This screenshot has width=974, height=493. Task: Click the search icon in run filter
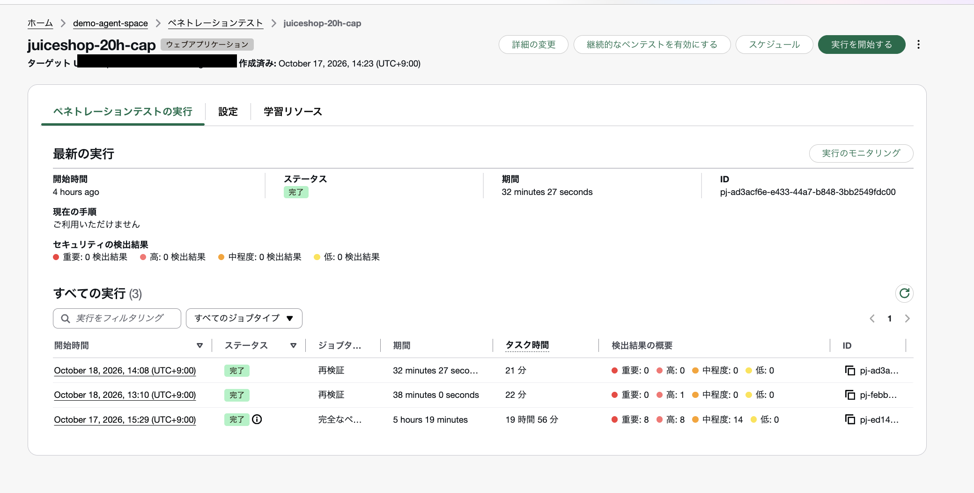(66, 319)
